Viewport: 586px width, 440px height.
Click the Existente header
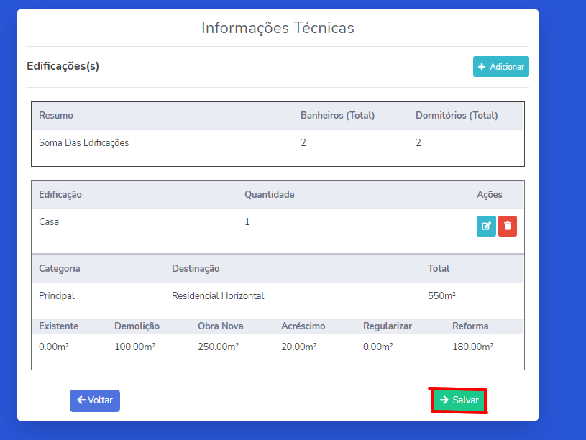(x=59, y=326)
